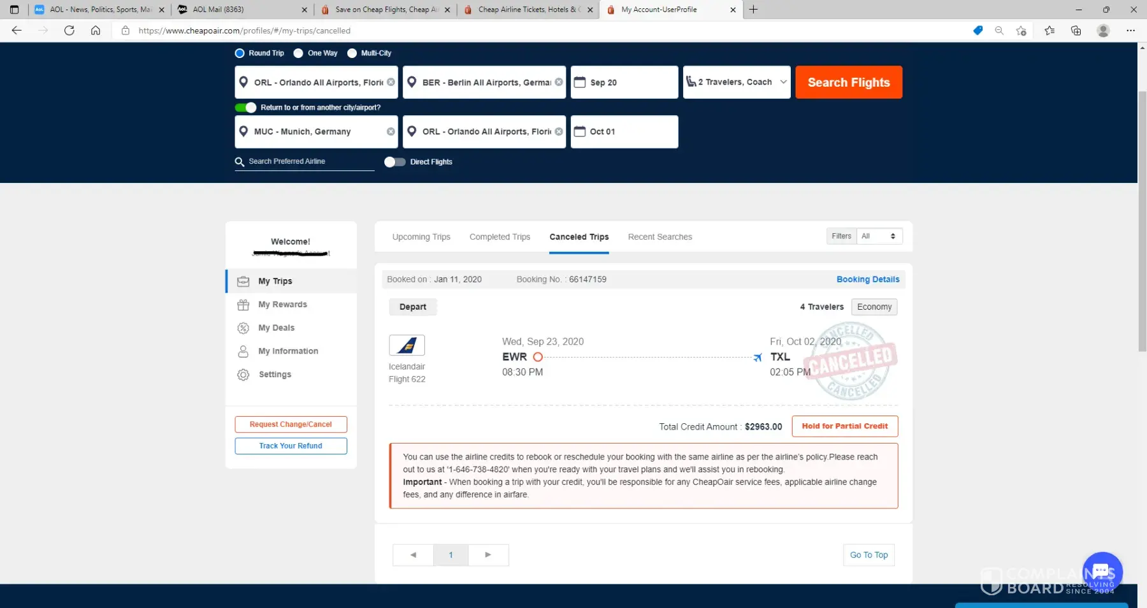Open the tab actions menu
This screenshot has height=608, width=1147.
coord(14,10)
